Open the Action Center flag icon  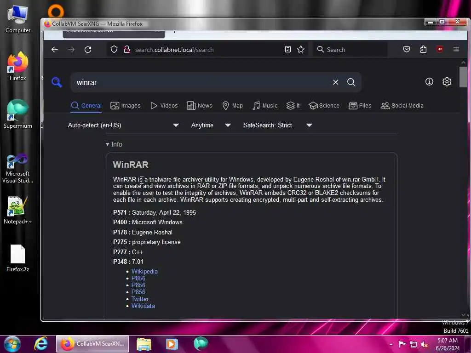(x=402, y=344)
